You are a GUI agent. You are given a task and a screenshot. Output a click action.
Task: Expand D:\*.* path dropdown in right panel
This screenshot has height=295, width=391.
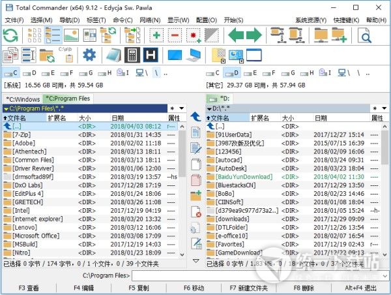[x=209, y=108]
